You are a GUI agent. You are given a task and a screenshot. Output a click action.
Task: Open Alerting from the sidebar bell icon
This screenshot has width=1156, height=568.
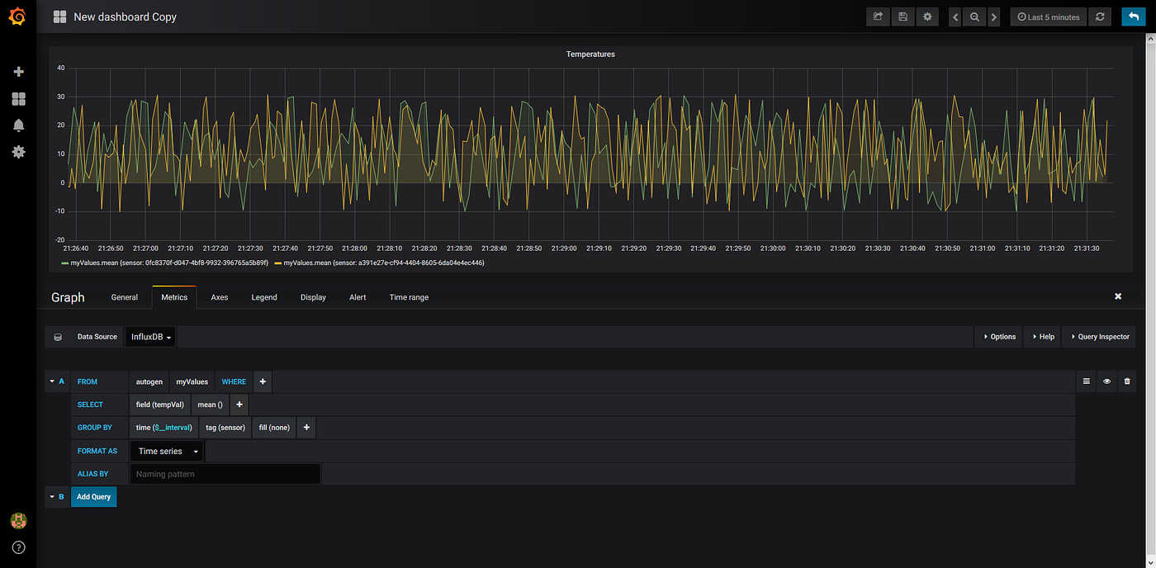coord(18,125)
